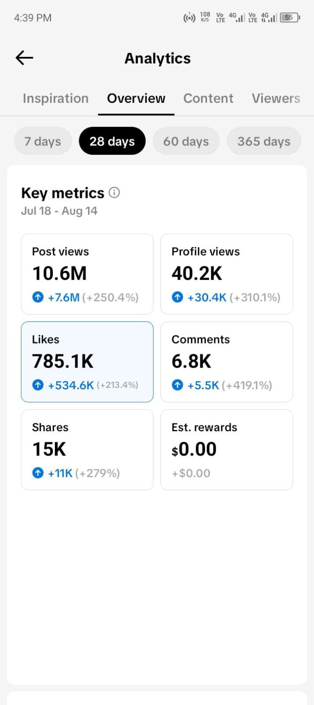Tap the back arrow icon

click(x=24, y=58)
